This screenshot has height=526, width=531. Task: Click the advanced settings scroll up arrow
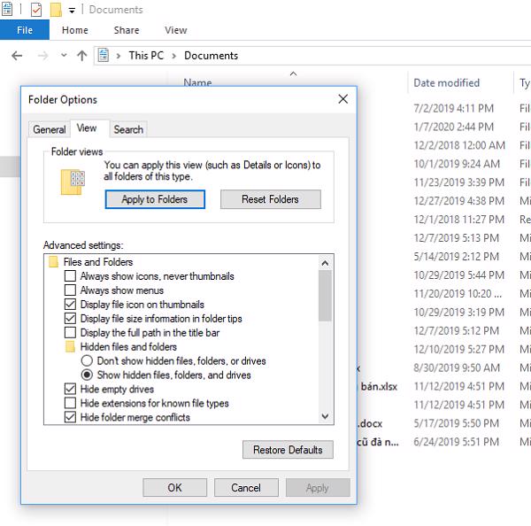325,263
